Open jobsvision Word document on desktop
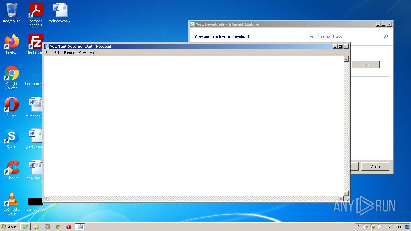This screenshot has width=411, height=231. 35,170
